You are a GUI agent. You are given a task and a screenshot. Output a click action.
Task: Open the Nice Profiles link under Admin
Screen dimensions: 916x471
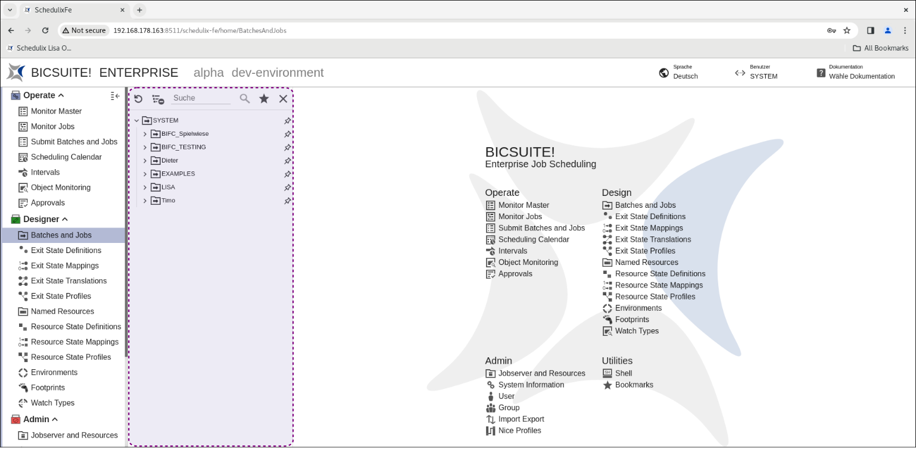click(519, 431)
